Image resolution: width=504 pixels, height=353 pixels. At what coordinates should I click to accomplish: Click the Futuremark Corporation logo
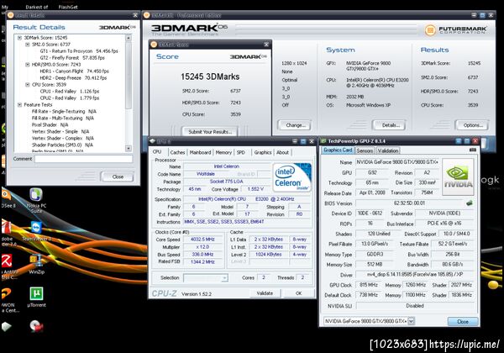pyautogui.click(x=456, y=30)
